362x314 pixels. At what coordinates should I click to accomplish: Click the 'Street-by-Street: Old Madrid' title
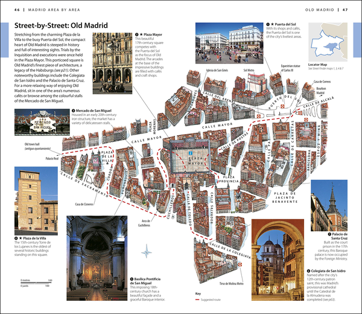(61, 25)
